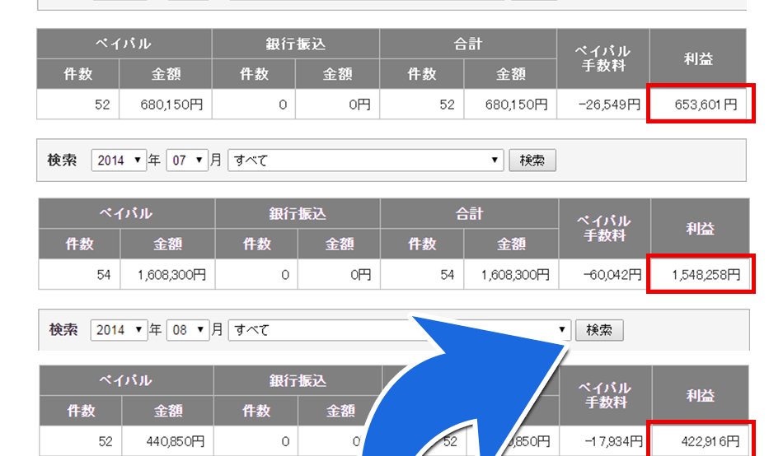Viewport: 783px width, 456px height.
Task: Select the PayPal fee cell showing -17,934円
Action: [x=606, y=442]
